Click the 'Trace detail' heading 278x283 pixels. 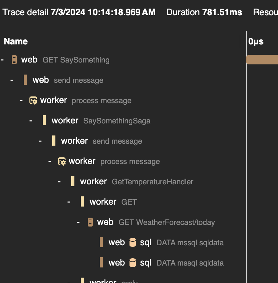25,12
